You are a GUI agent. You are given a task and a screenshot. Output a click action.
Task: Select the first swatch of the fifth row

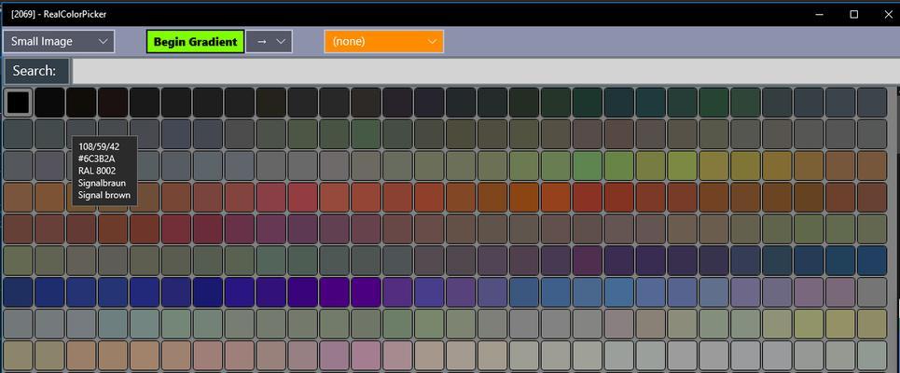(18, 228)
